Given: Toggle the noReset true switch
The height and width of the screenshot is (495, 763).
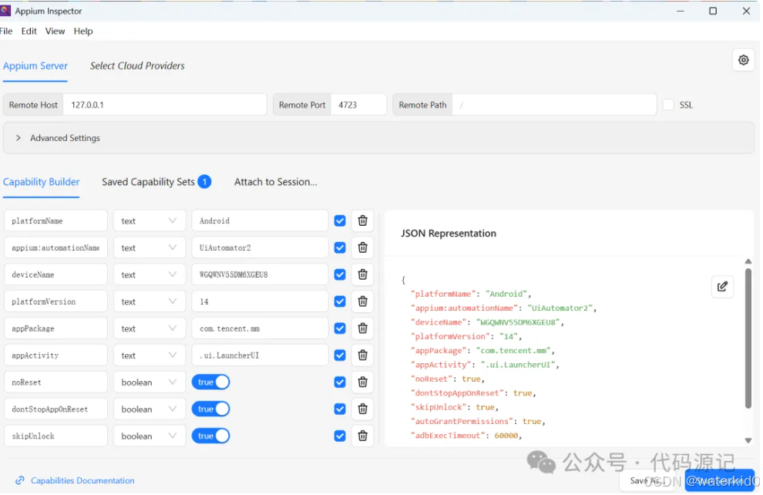Looking at the screenshot, I should coord(211,383).
